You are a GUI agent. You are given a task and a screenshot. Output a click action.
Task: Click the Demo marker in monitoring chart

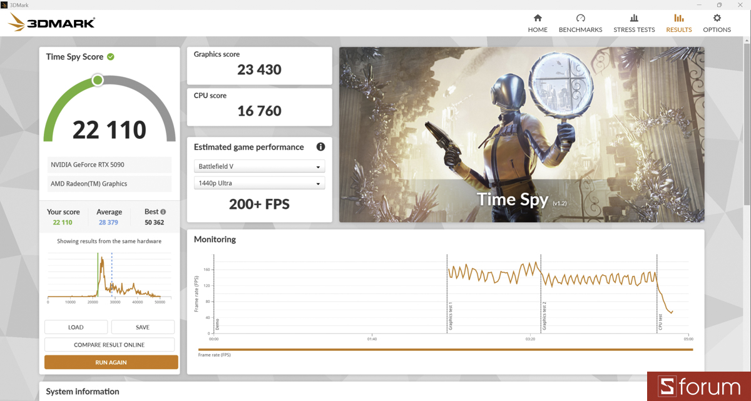tap(217, 324)
